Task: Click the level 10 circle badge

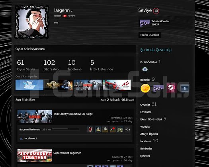Action: [156, 11]
